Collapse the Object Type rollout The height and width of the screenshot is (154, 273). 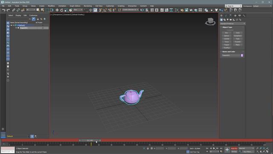(221, 27)
